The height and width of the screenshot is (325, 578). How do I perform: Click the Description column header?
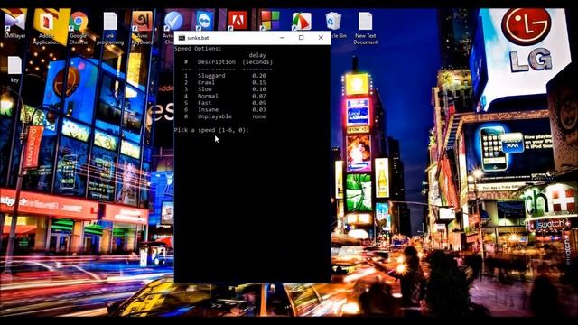coord(217,62)
